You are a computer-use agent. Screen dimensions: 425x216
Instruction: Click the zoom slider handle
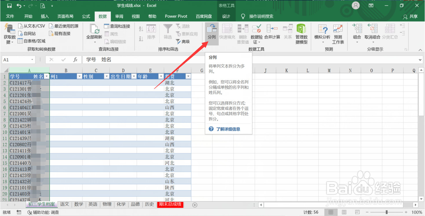coord(386,212)
